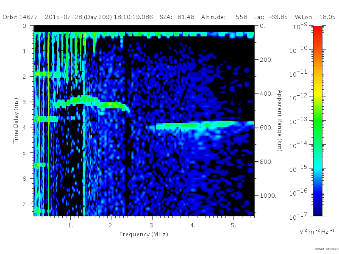
Task: Click the 10⁻¹¹ color scale label
Action: 299,73
